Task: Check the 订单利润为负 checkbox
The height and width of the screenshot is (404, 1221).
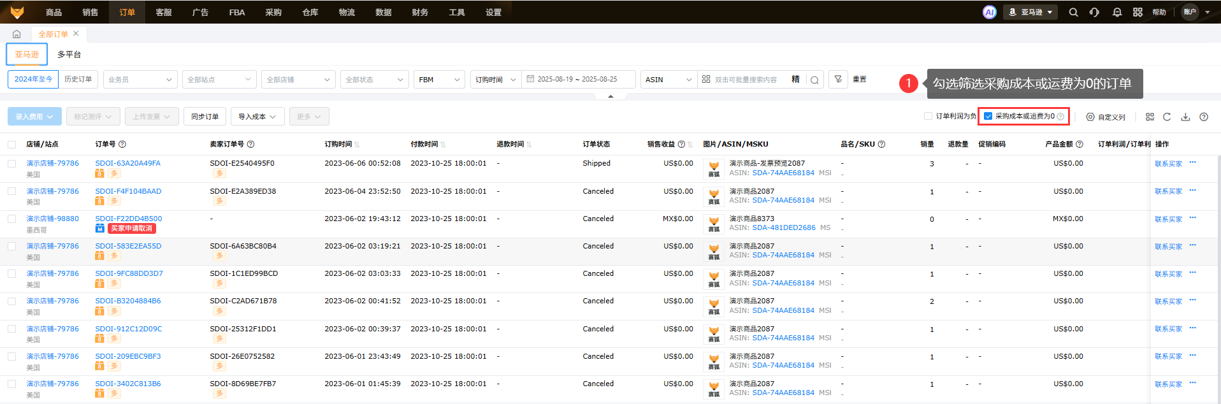Action: pyautogui.click(x=928, y=116)
